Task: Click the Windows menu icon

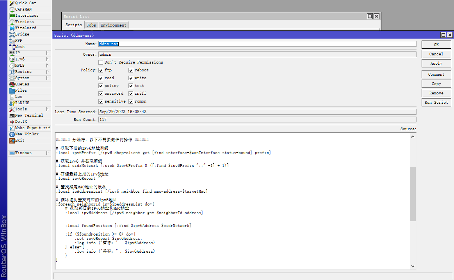Action: click(12, 153)
